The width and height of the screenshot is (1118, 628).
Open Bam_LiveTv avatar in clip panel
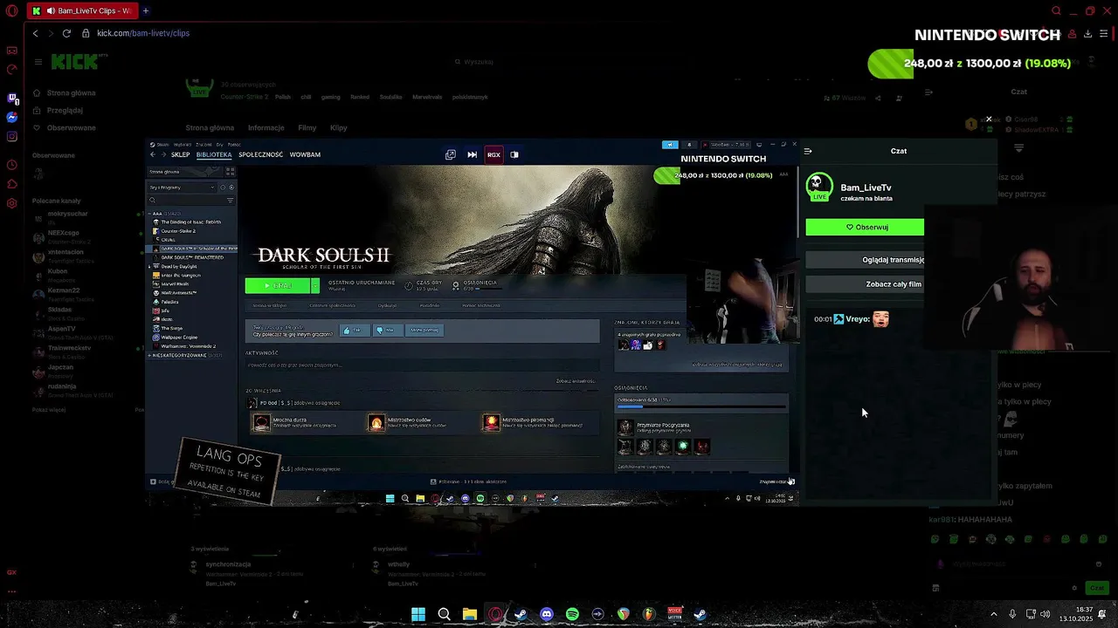[818, 187]
